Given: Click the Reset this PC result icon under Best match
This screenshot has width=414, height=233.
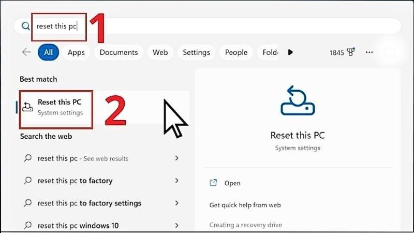Looking at the screenshot, I should click(27, 107).
